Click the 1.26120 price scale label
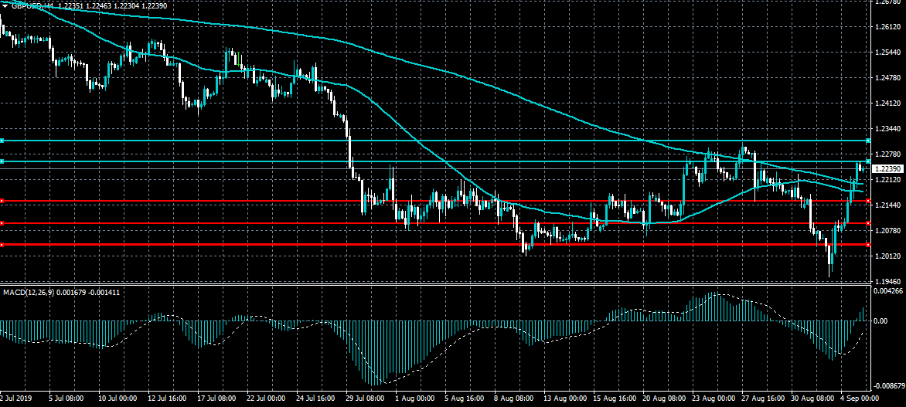Screen dimensions: 906x407 889,27
